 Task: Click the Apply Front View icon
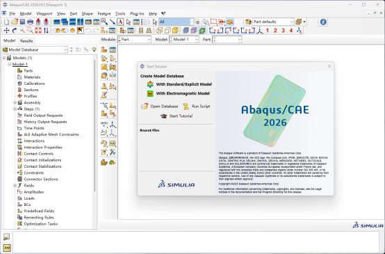(x=213, y=31)
